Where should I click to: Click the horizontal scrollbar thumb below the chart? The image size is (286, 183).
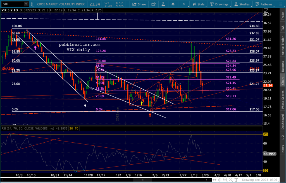coord(142,180)
